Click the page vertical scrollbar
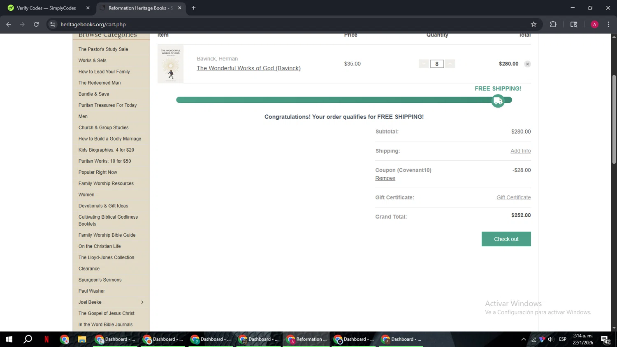Image resolution: width=617 pixels, height=347 pixels. [x=614, y=119]
